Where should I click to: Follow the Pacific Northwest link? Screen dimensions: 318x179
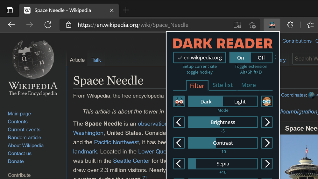[x=117, y=142]
